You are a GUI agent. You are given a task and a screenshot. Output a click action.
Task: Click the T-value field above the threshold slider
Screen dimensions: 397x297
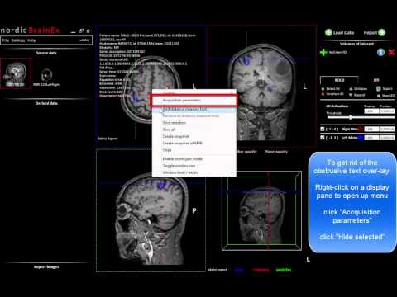[371, 111]
